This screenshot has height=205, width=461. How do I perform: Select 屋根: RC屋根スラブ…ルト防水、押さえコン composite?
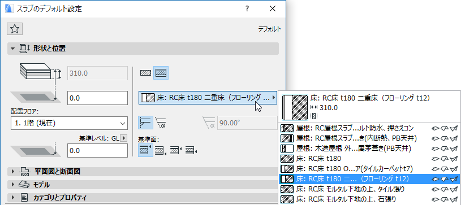(x=369, y=128)
